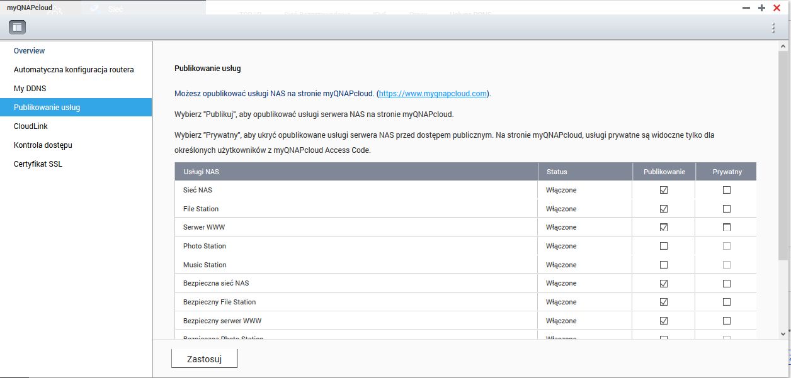
Task: Check Publikowanie for Photo Station
Action: 664,246
